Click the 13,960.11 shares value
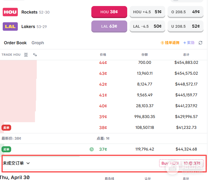This screenshot has width=208, height=180. point(145,73)
